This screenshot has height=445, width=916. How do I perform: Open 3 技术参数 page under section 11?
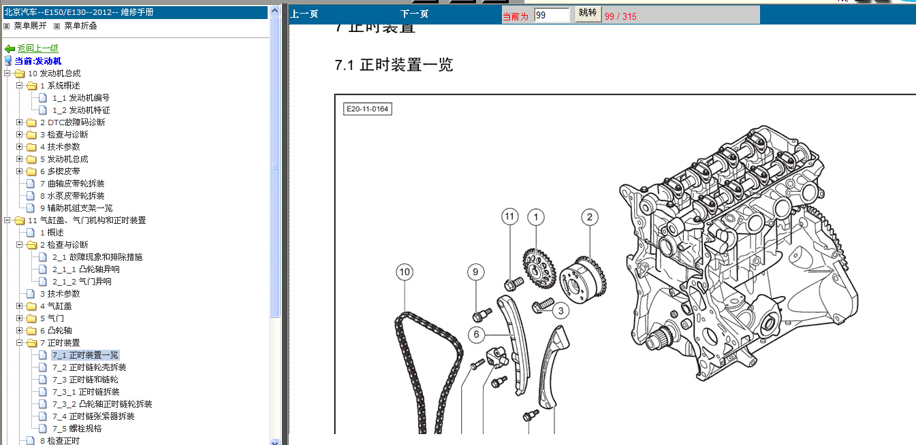(60, 294)
